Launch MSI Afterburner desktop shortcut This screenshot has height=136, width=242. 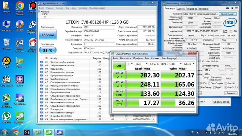pyautogui.click(x=6, y=101)
